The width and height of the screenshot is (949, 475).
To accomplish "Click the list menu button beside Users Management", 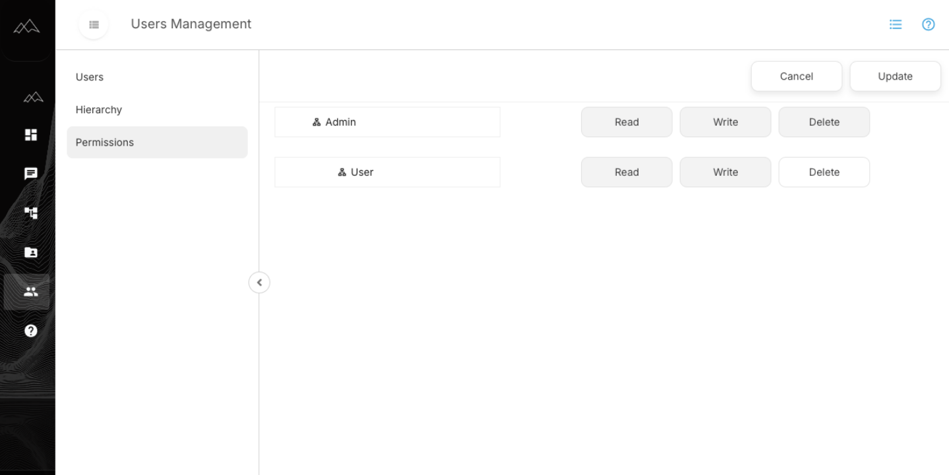I will click(94, 24).
